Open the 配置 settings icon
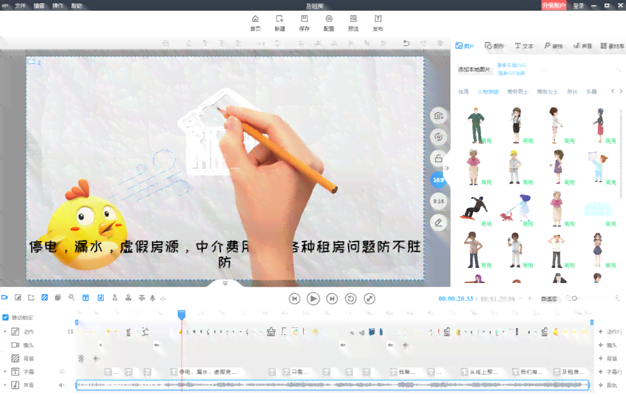Screen dimensions: 626x397 click(x=329, y=23)
